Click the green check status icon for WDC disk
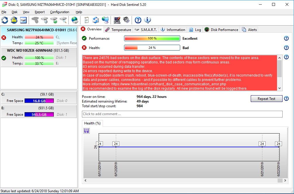The height and width of the screenshot is (194, 294). tap(4, 58)
